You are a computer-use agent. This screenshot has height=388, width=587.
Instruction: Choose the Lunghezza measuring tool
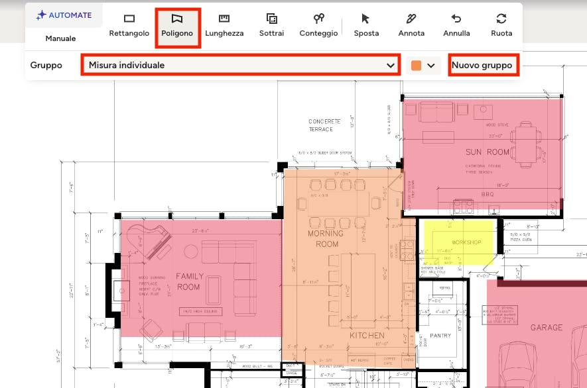[224, 25]
